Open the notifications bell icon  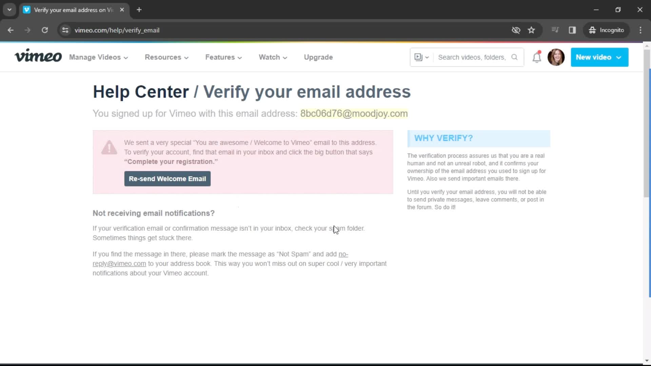coord(536,57)
